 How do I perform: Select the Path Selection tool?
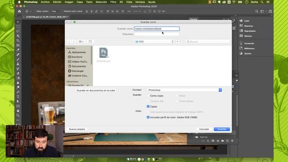[x=18, y=101]
